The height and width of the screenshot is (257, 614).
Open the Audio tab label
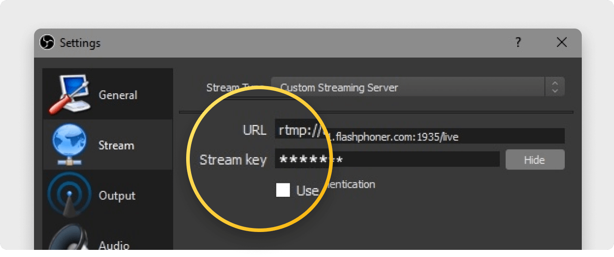114,245
